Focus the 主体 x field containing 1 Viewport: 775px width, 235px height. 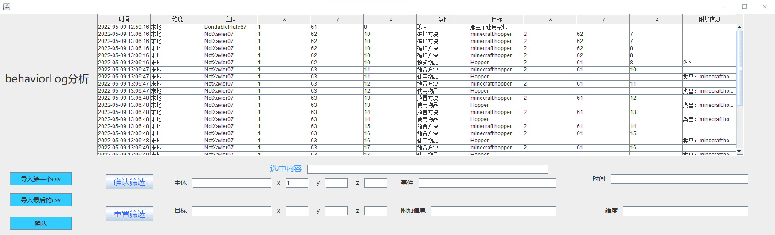coord(297,183)
